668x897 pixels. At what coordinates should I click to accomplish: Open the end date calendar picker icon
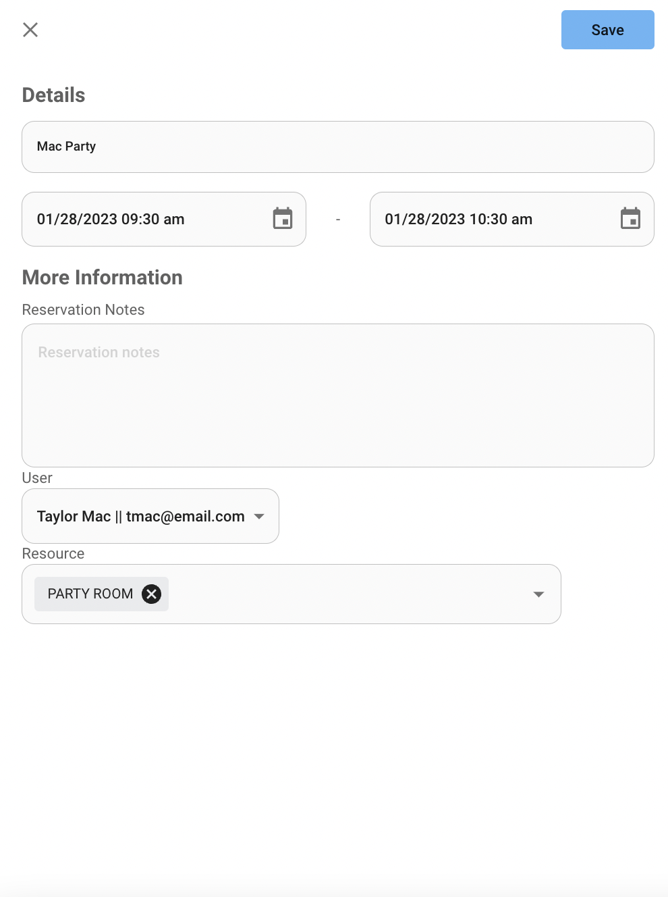630,219
